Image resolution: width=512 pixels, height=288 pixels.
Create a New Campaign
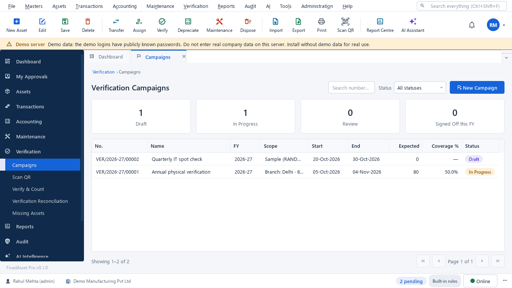pos(477,88)
